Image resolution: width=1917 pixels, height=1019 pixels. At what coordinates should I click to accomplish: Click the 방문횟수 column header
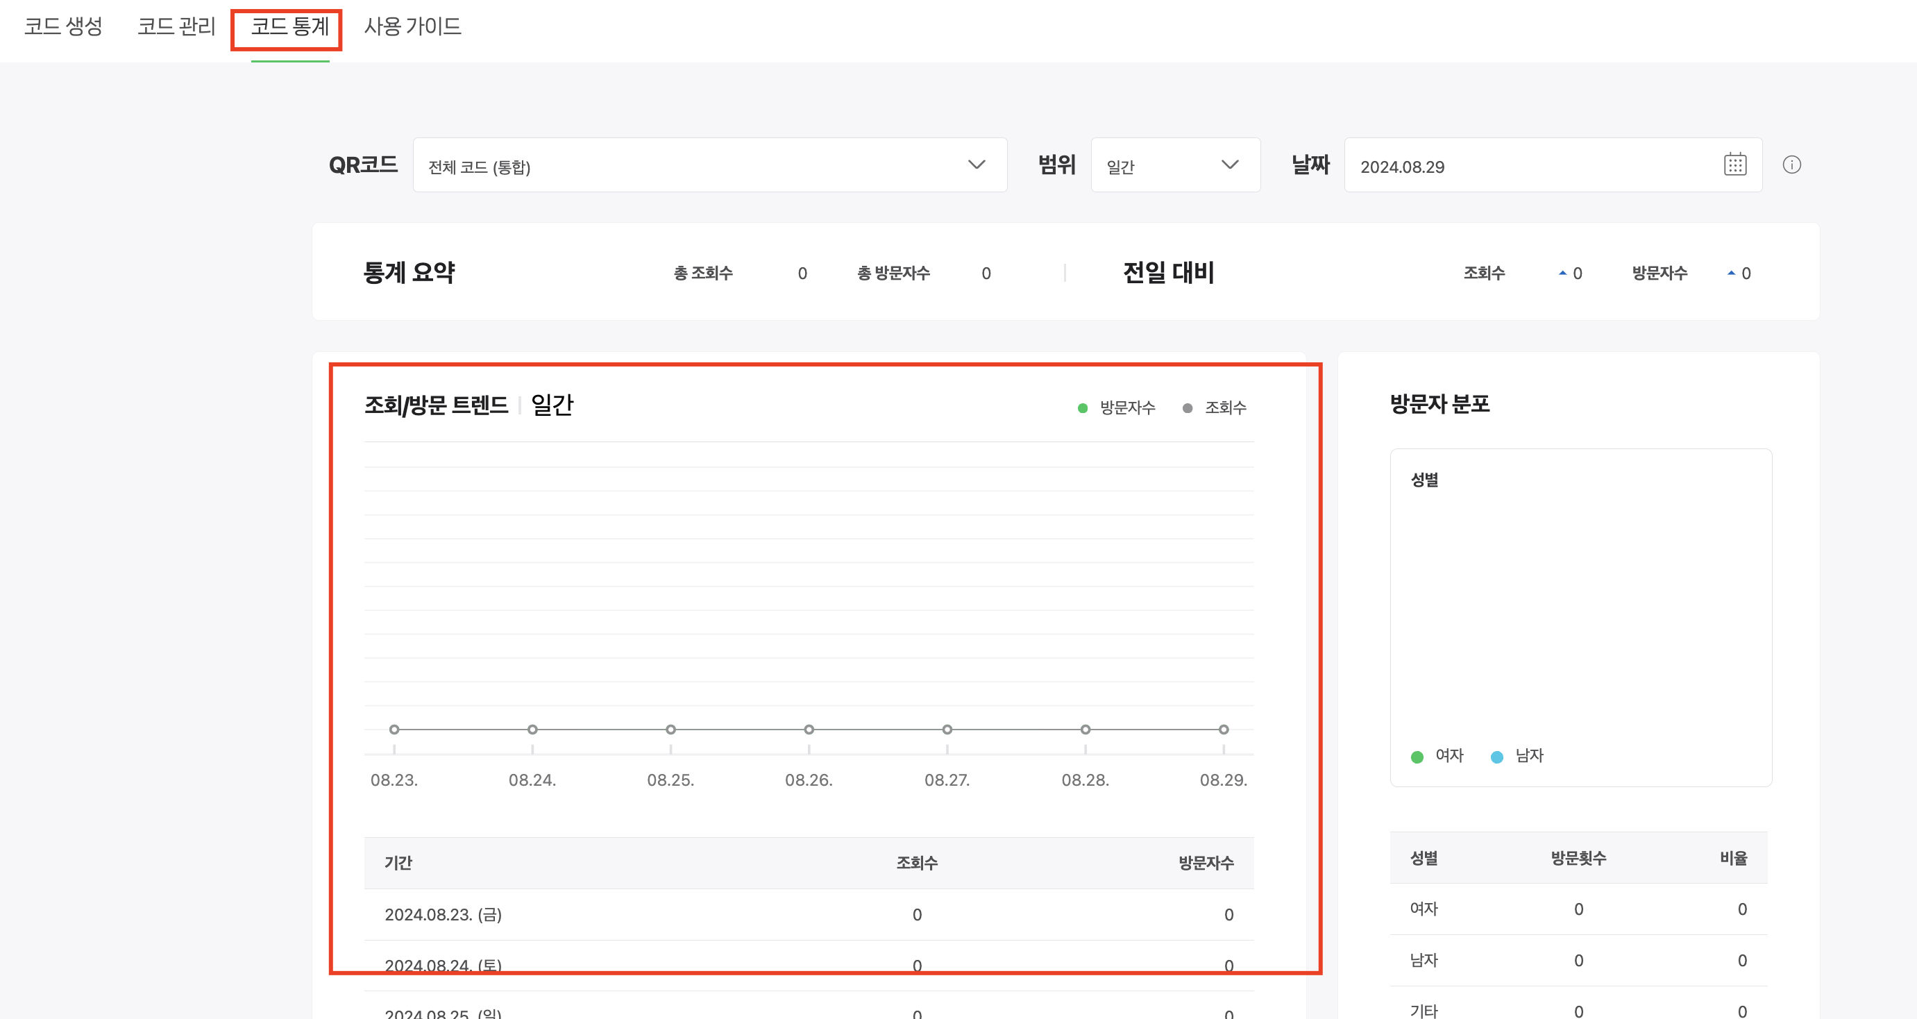coord(1578,858)
